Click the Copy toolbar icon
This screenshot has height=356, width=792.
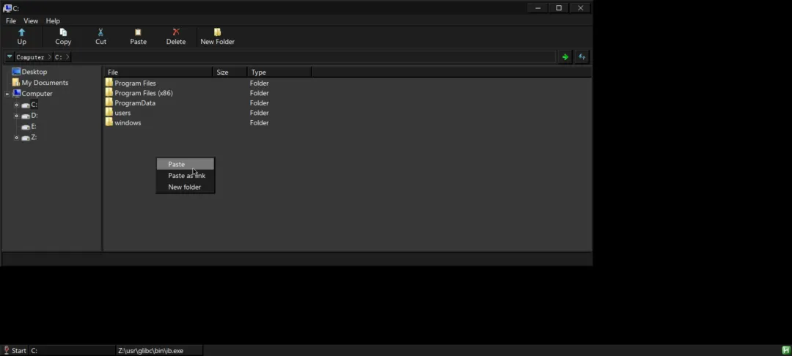[63, 32]
